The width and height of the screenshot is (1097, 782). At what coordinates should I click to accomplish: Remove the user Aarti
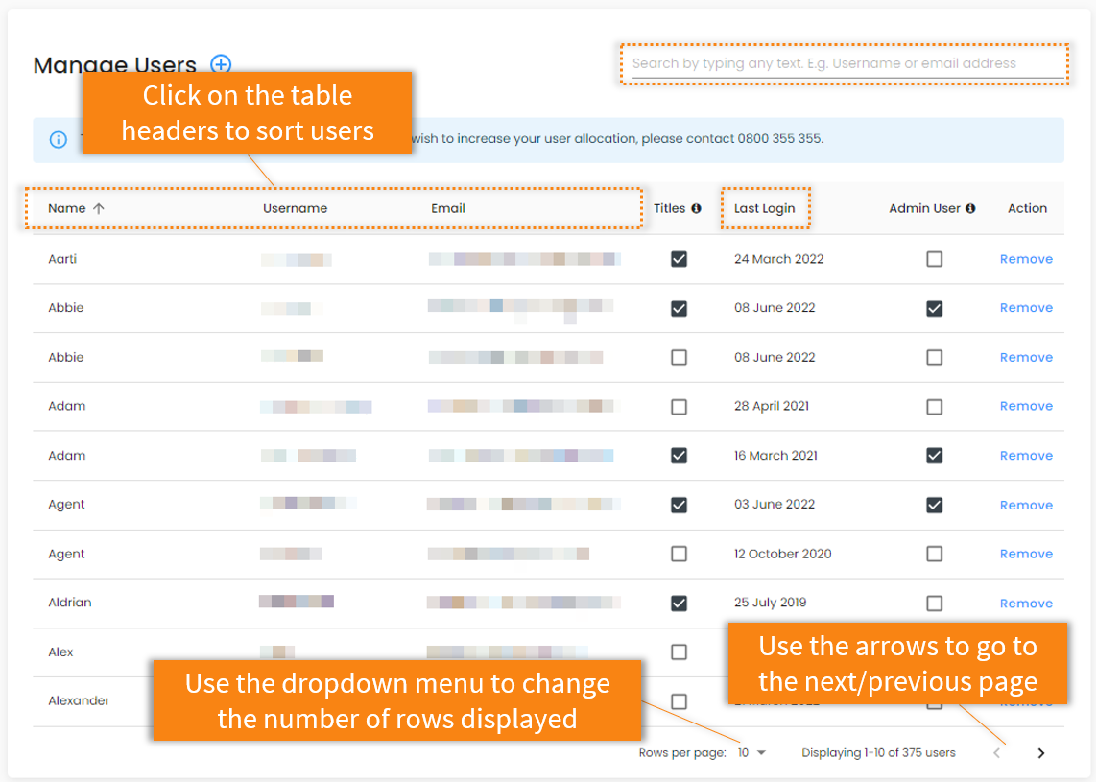click(1026, 259)
